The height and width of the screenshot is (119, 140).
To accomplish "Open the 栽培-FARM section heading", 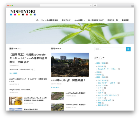I will [56, 49].
